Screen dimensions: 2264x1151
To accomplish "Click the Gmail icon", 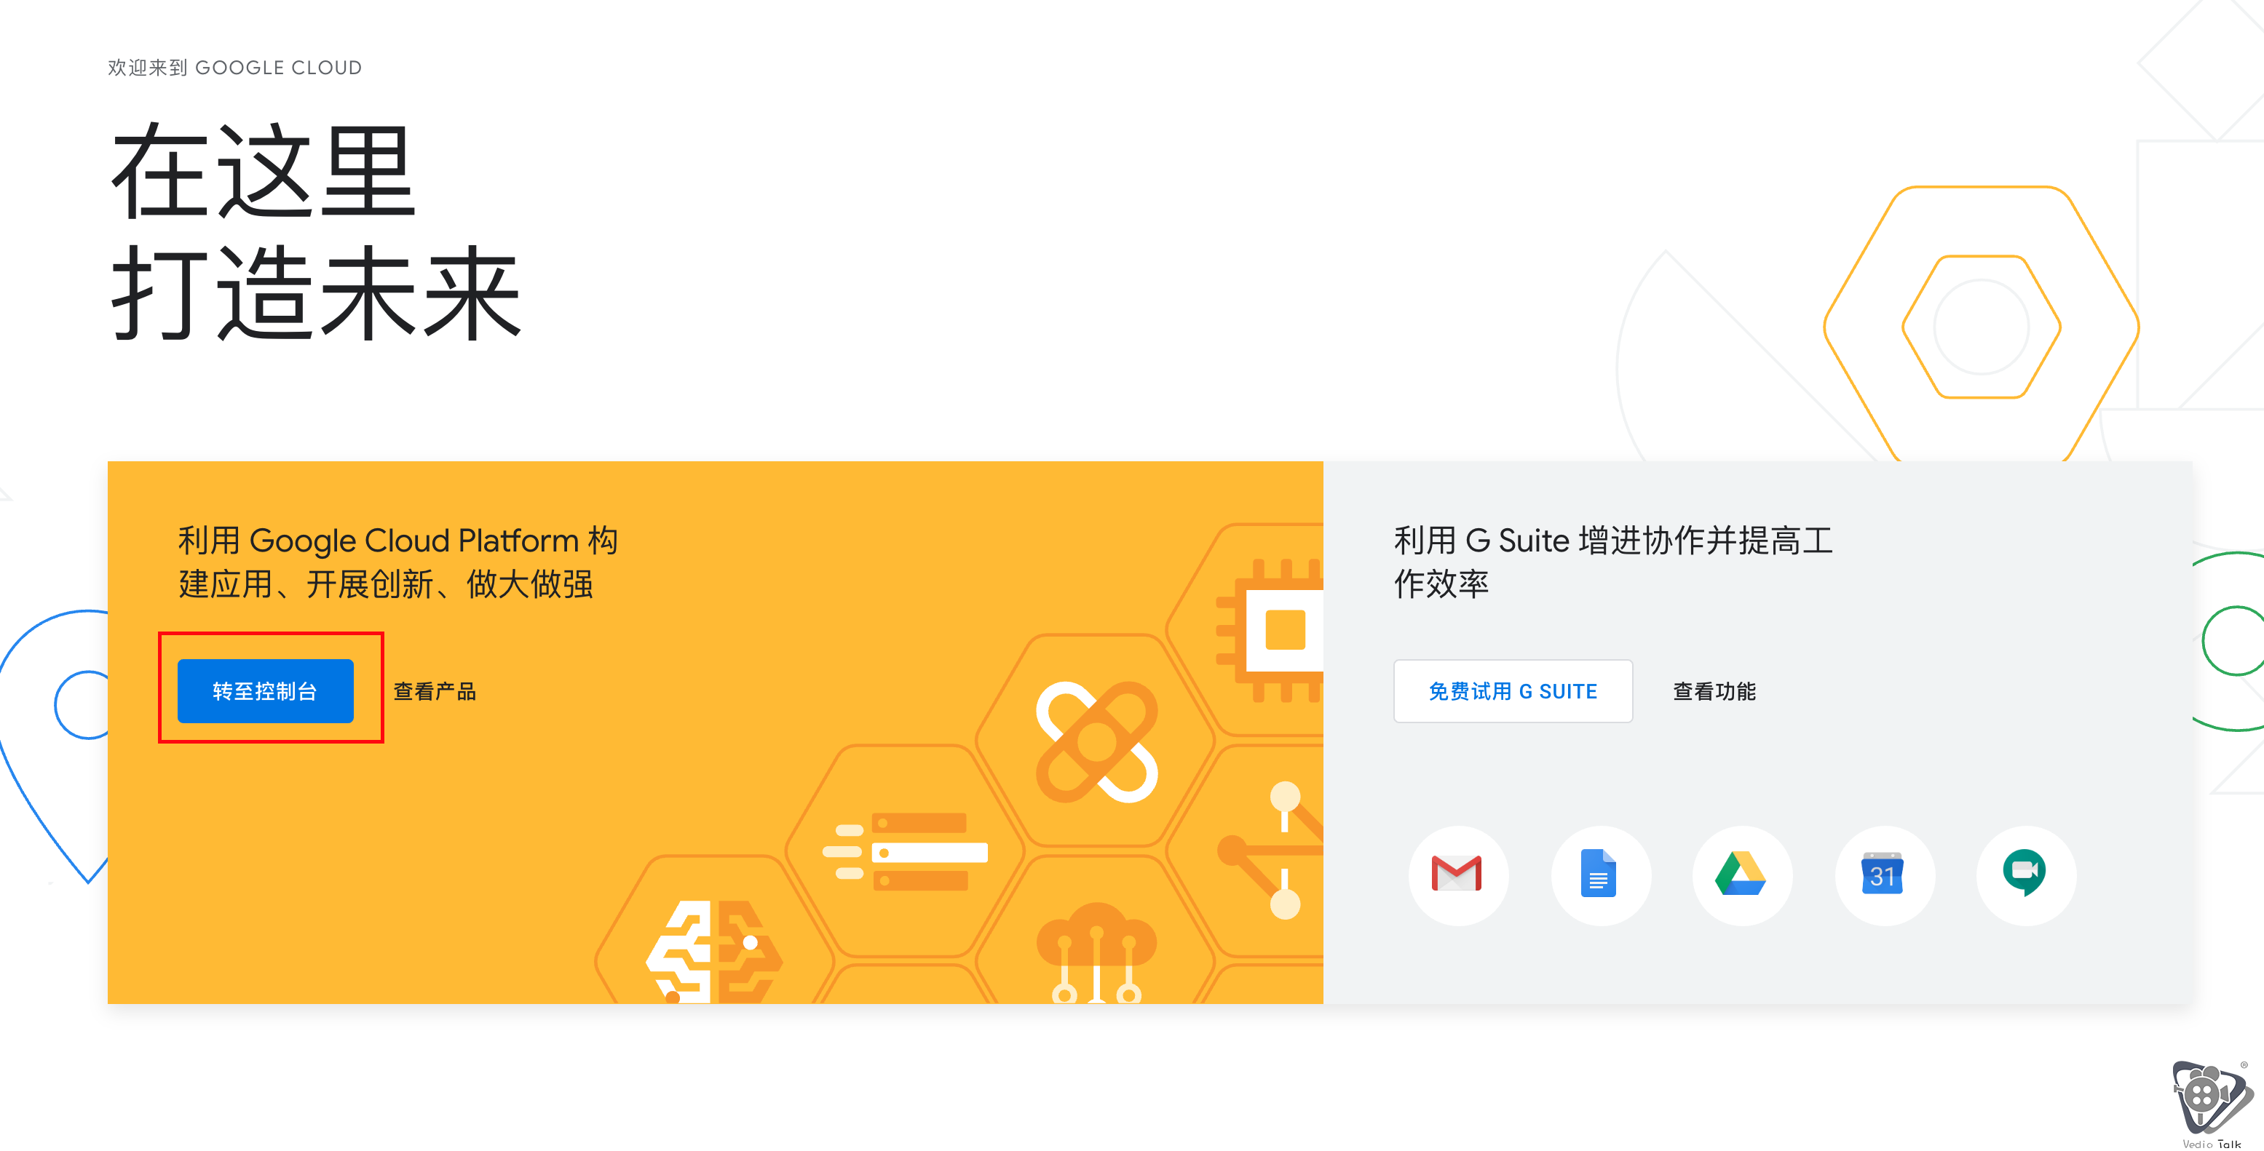I will [x=1457, y=875].
